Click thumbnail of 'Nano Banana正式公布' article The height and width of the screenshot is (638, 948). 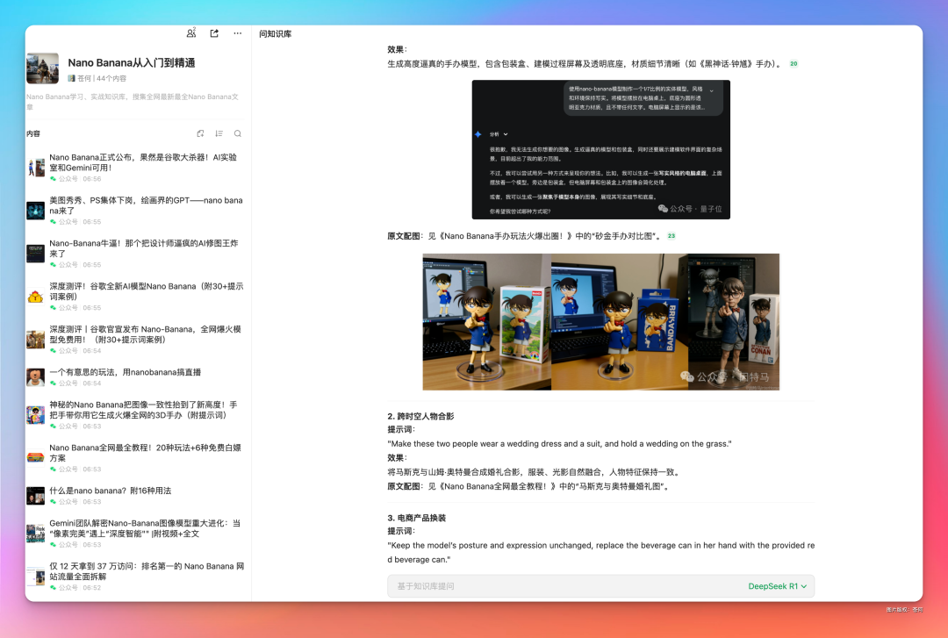coord(36,168)
